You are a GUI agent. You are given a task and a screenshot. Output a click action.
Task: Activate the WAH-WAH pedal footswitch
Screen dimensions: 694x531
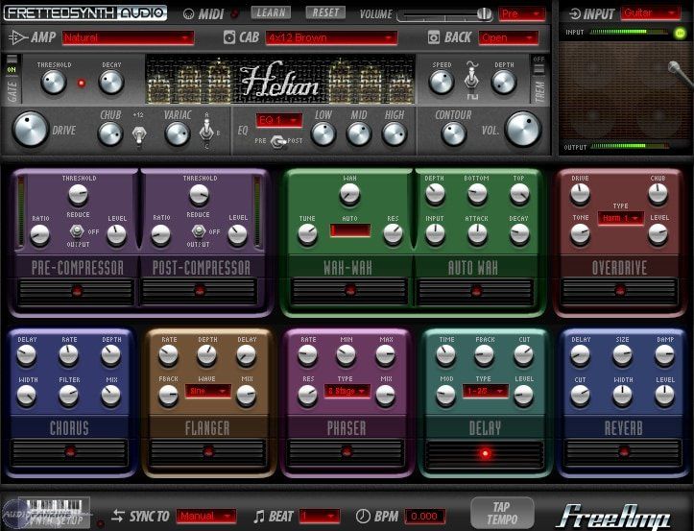(349, 291)
